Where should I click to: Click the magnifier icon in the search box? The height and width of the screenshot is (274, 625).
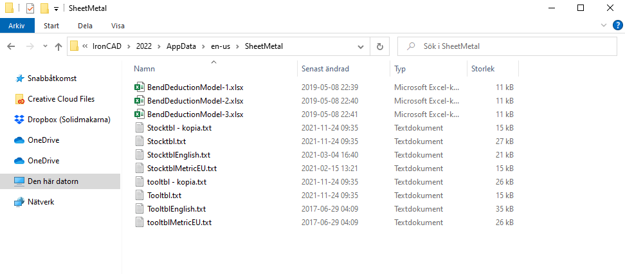[x=410, y=46]
